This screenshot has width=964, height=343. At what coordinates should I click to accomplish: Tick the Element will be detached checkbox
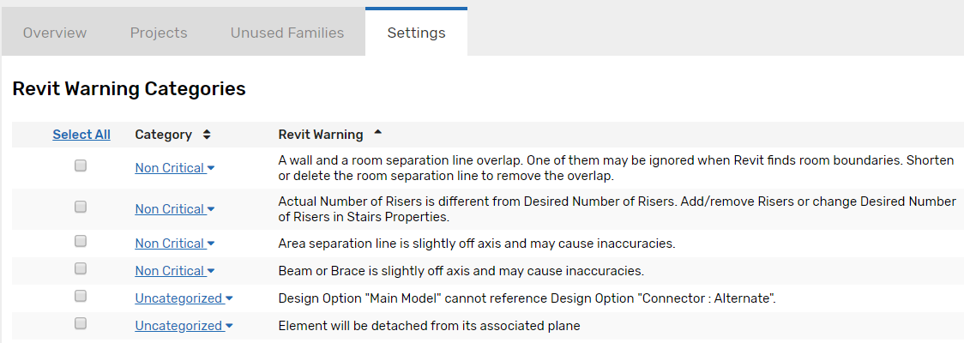pos(81,323)
